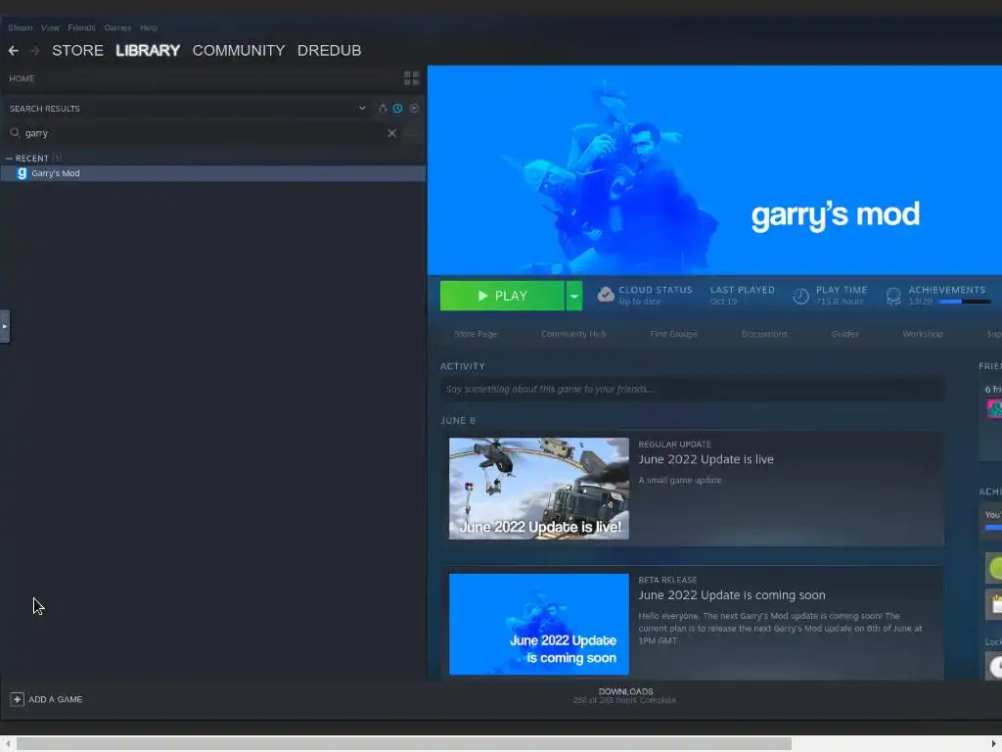Toggle the ready to play filter icon
The width and height of the screenshot is (1002, 752).
pyautogui.click(x=414, y=109)
